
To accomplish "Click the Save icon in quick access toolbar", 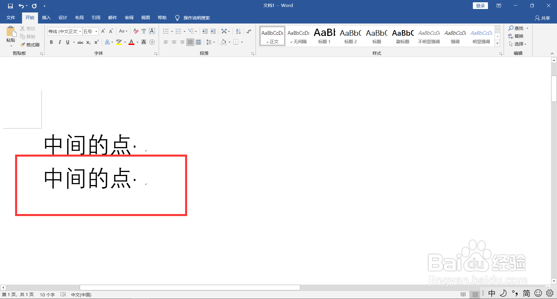I will (x=10, y=6).
